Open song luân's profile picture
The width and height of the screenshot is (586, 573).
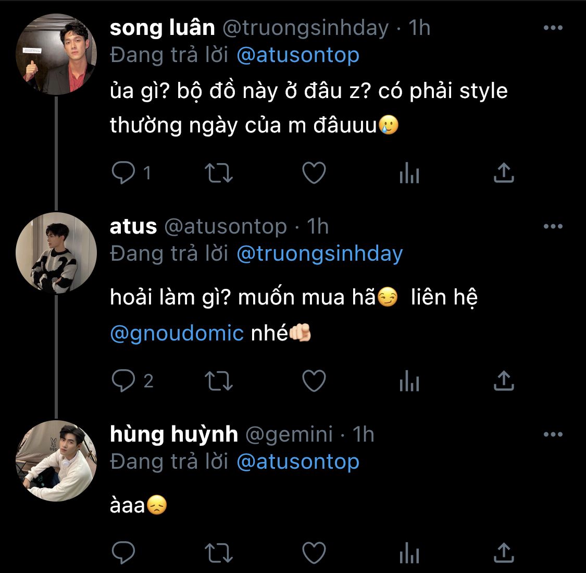pos(56,54)
